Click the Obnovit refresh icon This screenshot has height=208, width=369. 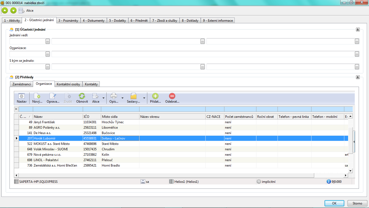tap(82, 96)
